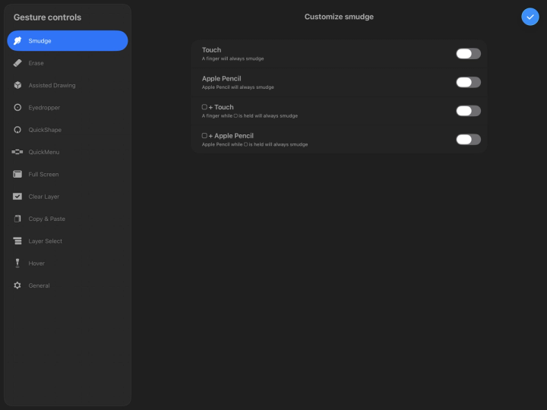This screenshot has width=547, height=410.
Task: Click the QuickMenu icon
Action: pos(17,152)
